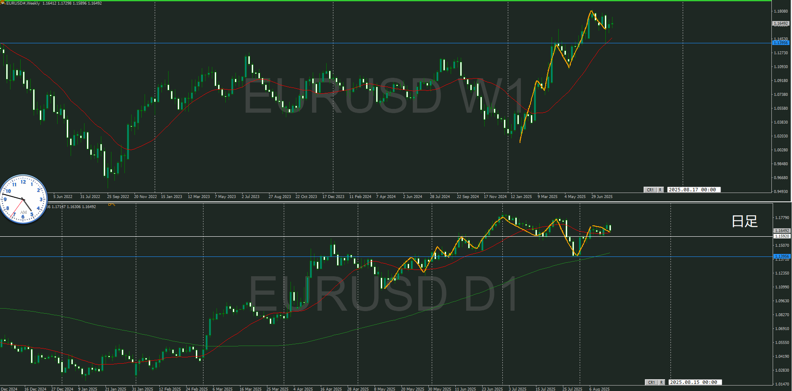Click the 2025.08.15 00:00 date field

(x=695, y=383)
